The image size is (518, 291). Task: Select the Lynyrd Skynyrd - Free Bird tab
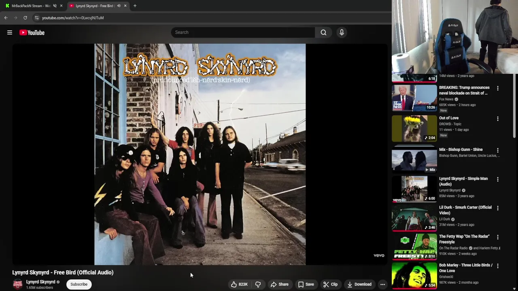coord(96,6)
